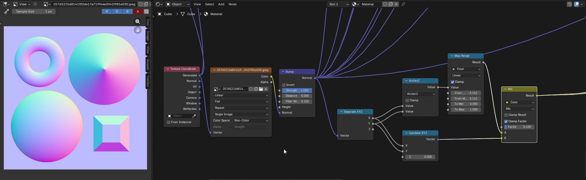This screenshot has width=586, height=180.
Task: Enable Clamp Result on Mix node
Action: 506,115
